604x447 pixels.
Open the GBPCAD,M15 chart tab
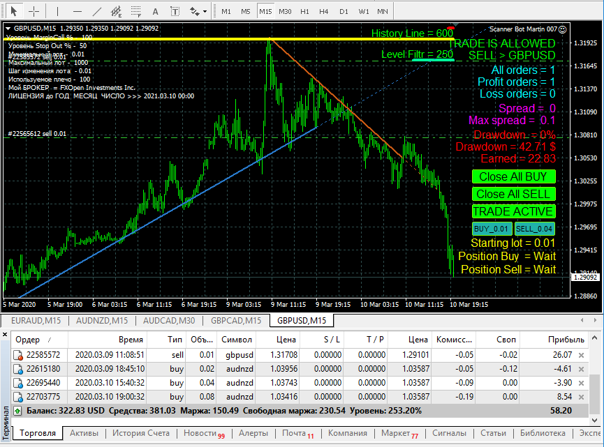coord(236,321)
